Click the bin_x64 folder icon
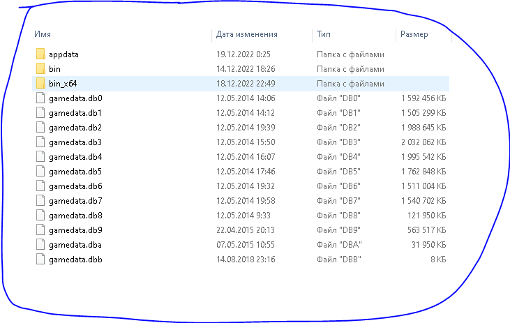 pos(40,84)
